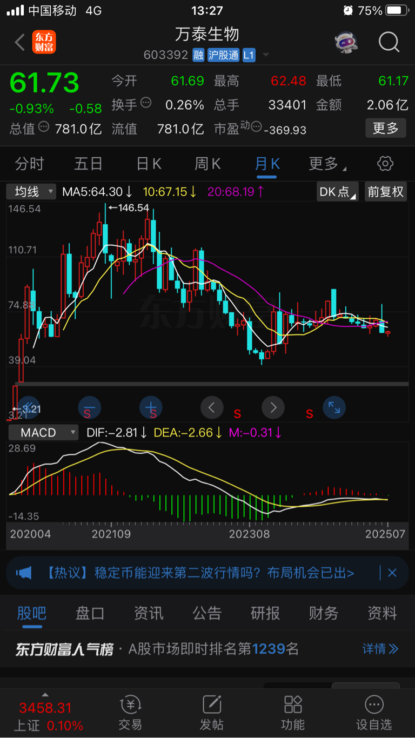Tap the search magnifier icon

click(x=389, y=42)
